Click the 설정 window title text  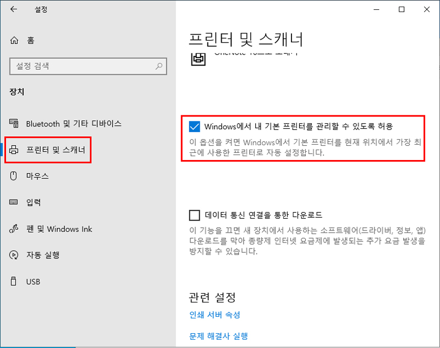click(x=41, y=9)
